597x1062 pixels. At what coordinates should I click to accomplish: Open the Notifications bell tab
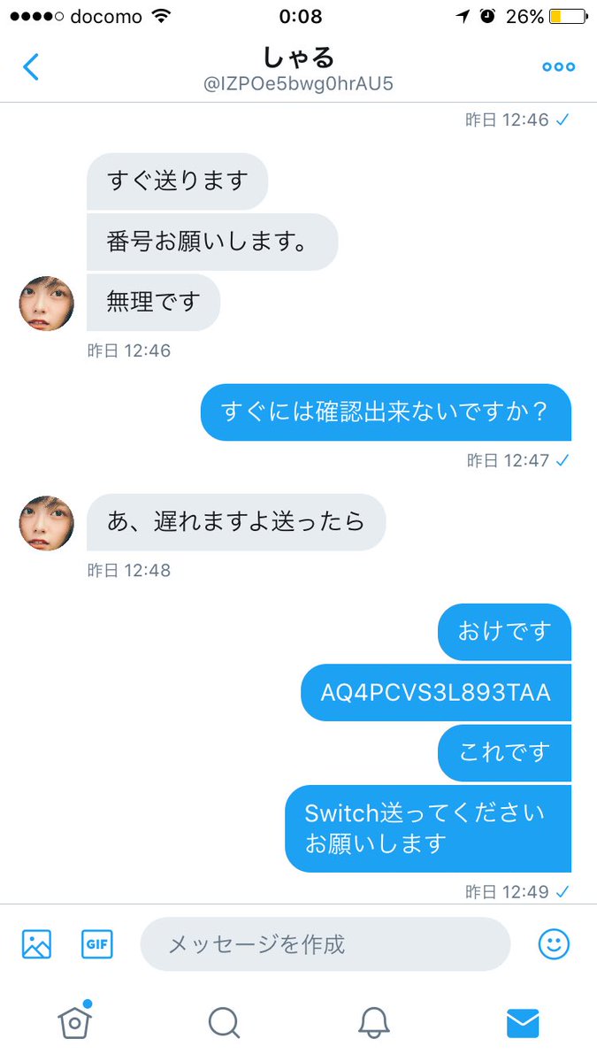373,1022
